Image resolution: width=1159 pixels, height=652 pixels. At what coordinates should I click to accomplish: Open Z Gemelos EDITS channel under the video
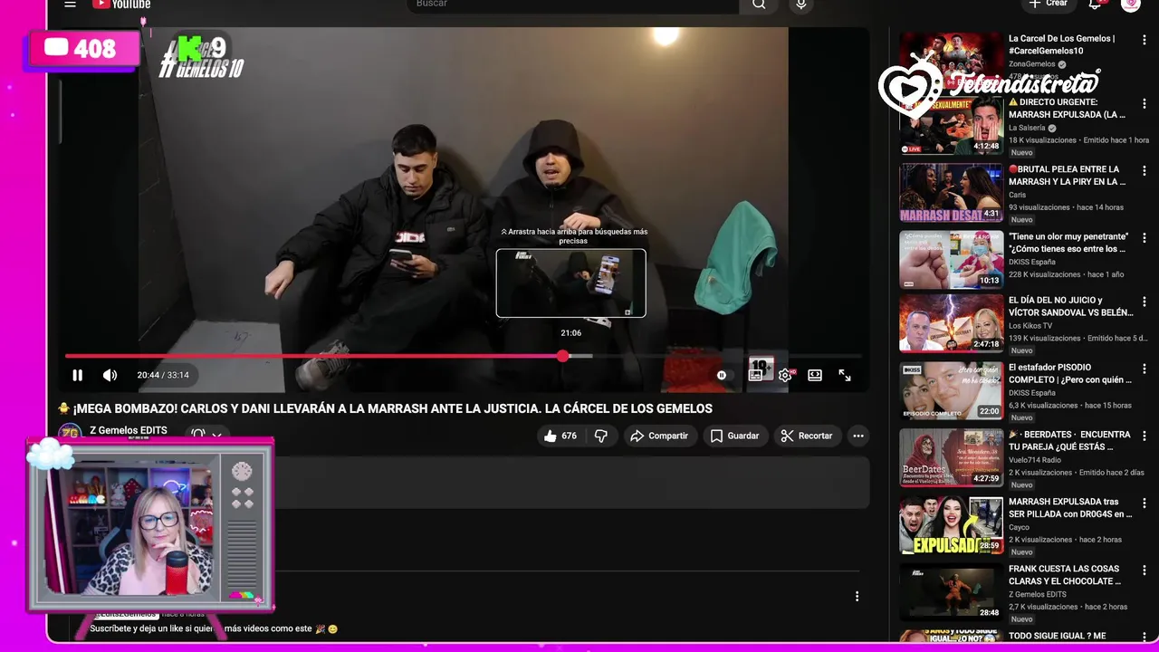[x=128, y=430]
